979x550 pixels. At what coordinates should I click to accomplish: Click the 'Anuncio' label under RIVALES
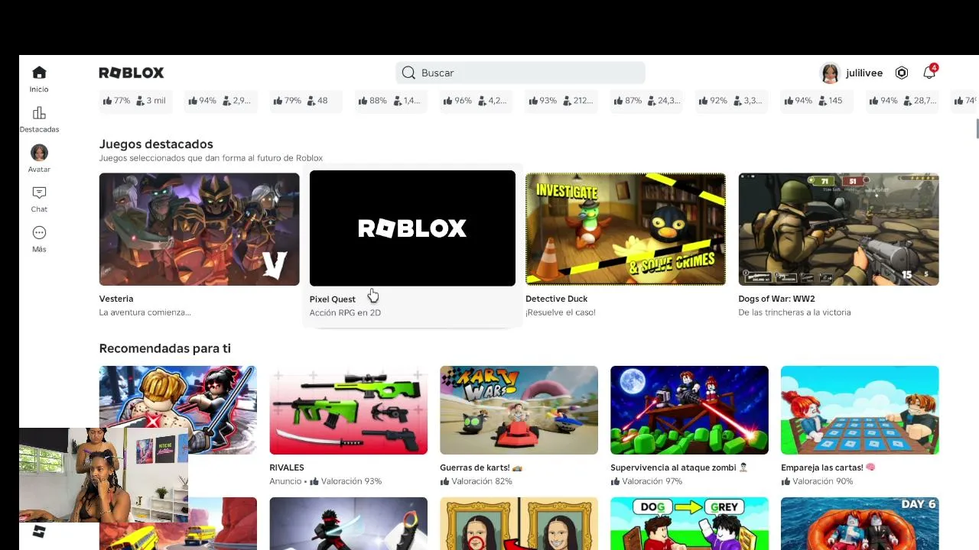(285, 481)
